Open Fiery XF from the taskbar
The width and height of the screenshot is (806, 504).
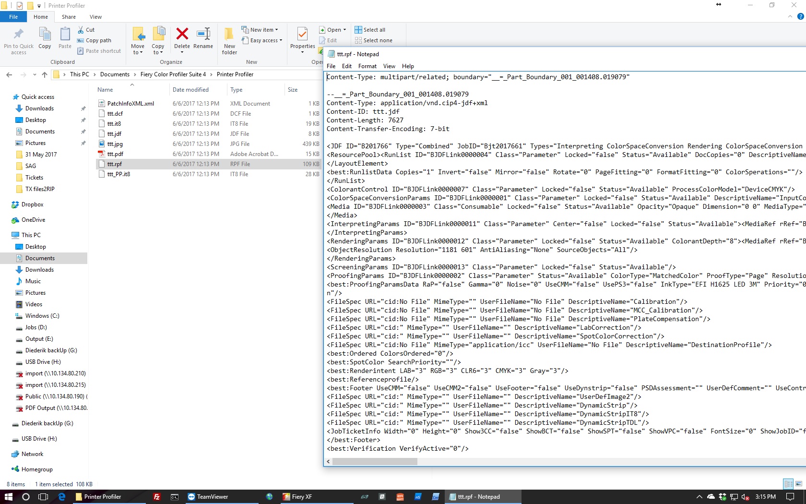click(x=297, y=497)
